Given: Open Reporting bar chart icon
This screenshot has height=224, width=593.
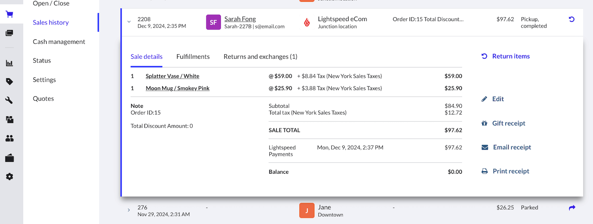Looking at the screenshot, I should coord(9,63).
